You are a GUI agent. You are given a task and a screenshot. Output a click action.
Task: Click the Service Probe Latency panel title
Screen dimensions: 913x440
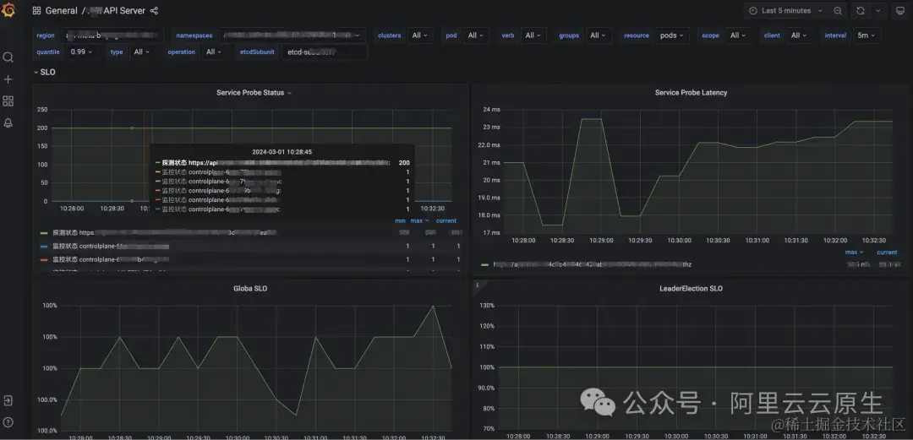coord(691,93)
